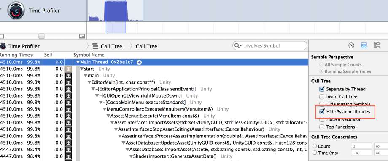This screenshot has width=388, height=161.
Task: Click the Time Profiler instrument clock icon
Action: [16, 11]
